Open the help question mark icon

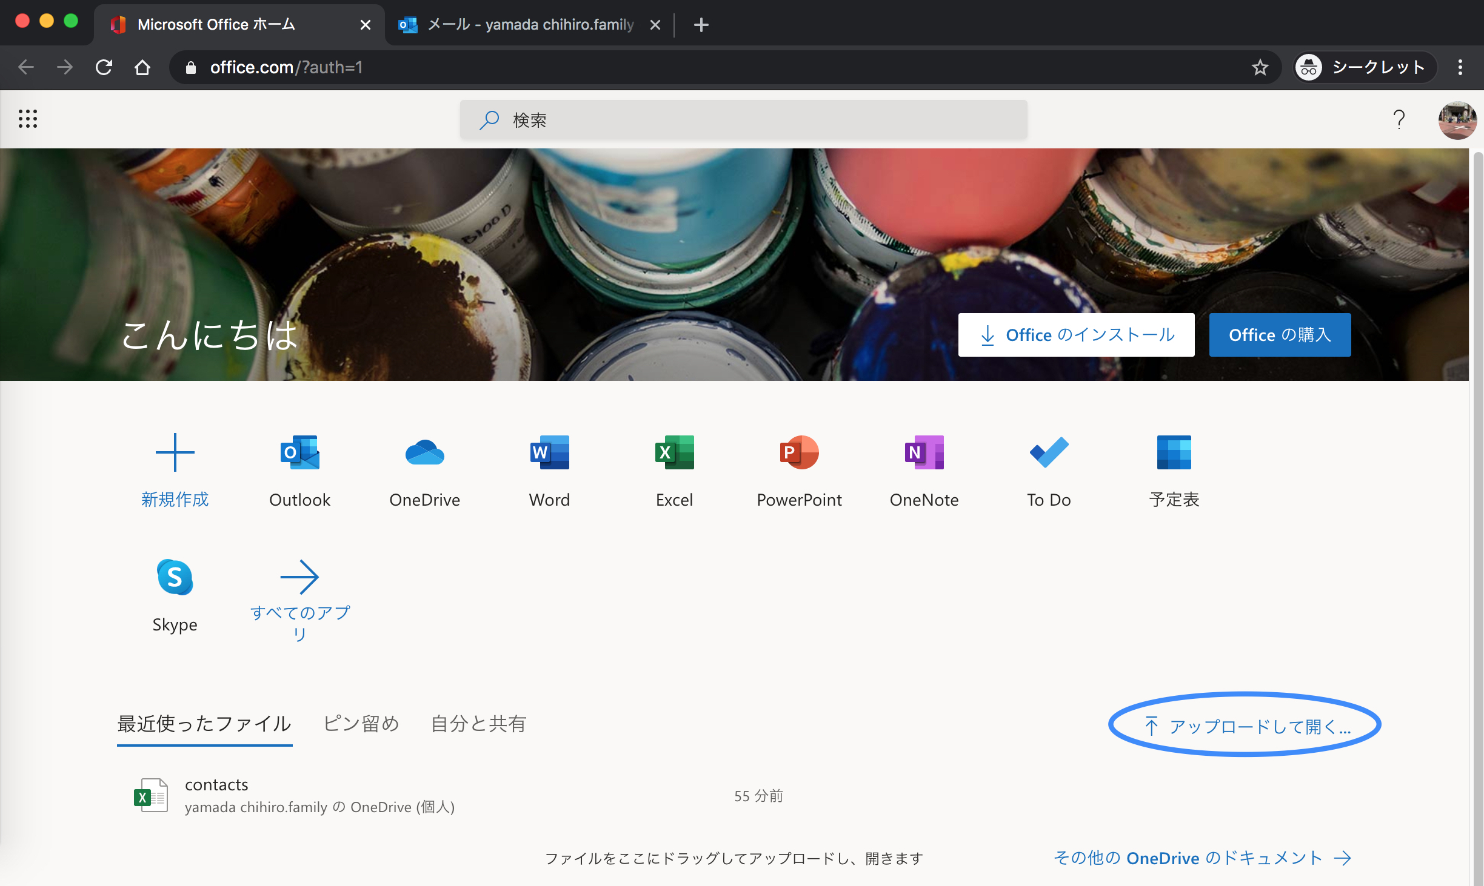[1399, 119]
